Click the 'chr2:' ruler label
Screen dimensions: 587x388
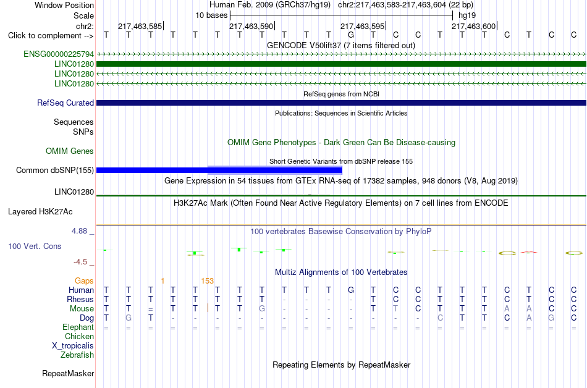point(85,26)
